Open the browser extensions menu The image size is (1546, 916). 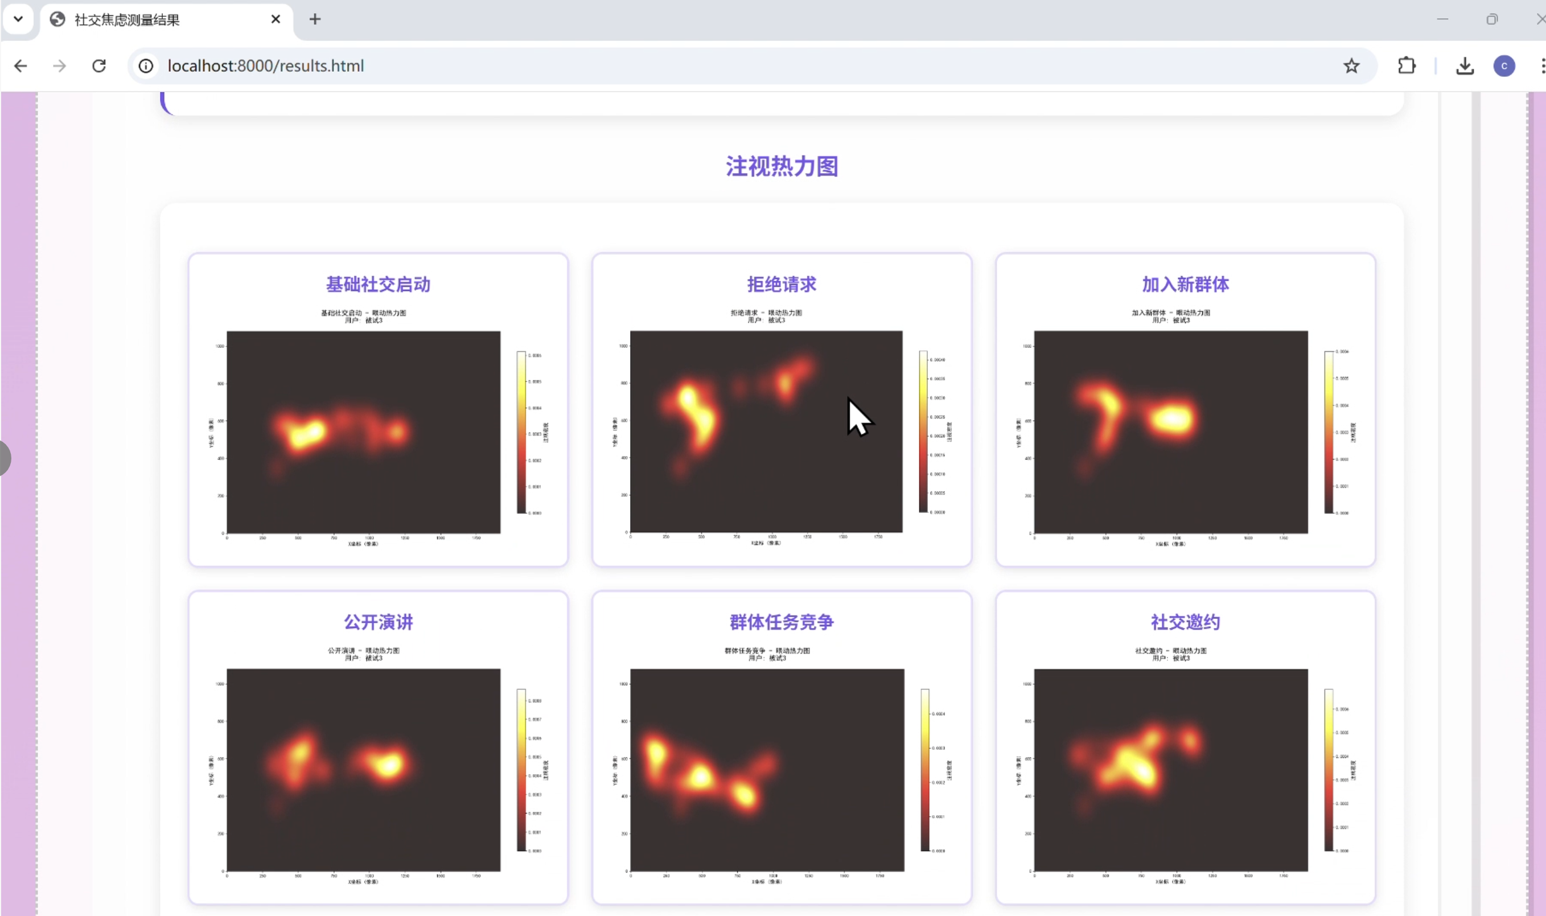[x=1407, y=66]
